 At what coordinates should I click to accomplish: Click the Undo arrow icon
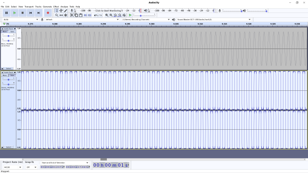96,15
